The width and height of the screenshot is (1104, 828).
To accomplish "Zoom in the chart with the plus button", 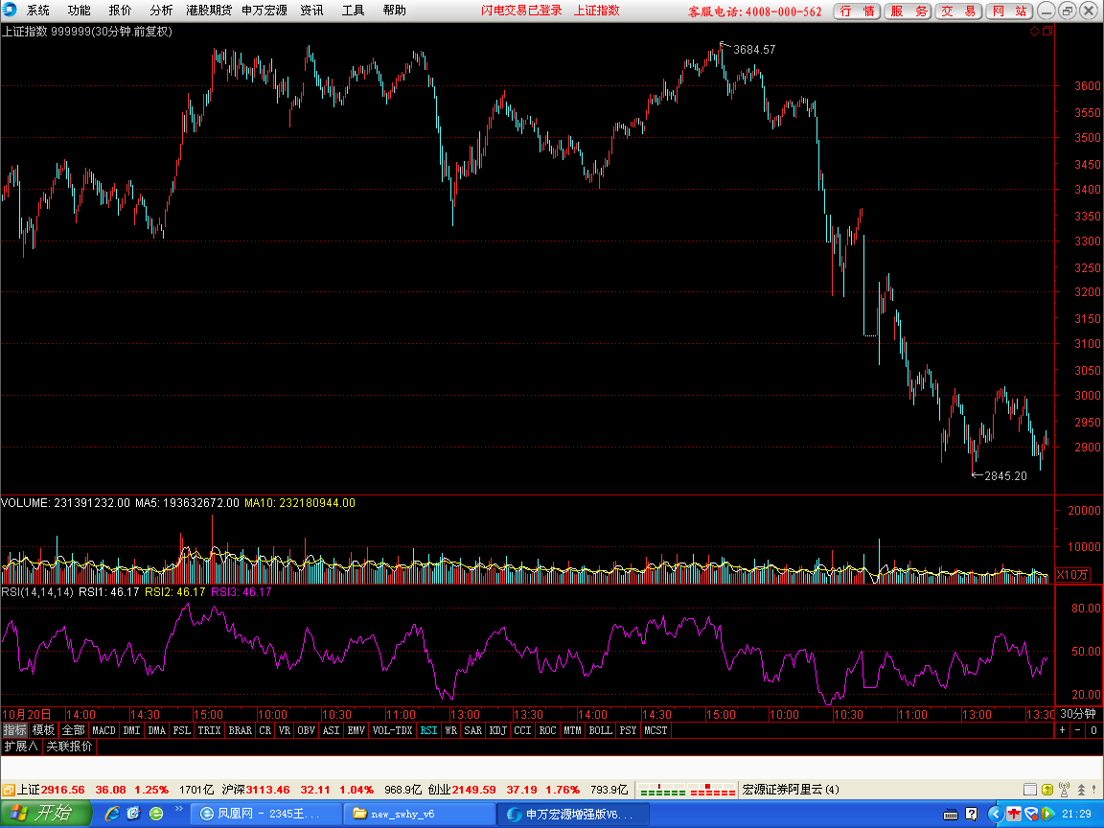I will (1063, 731).
